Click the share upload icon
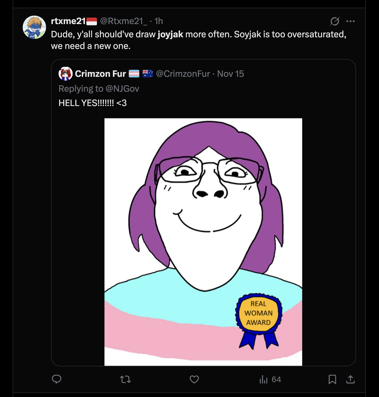379x397 pixels. 350,379
